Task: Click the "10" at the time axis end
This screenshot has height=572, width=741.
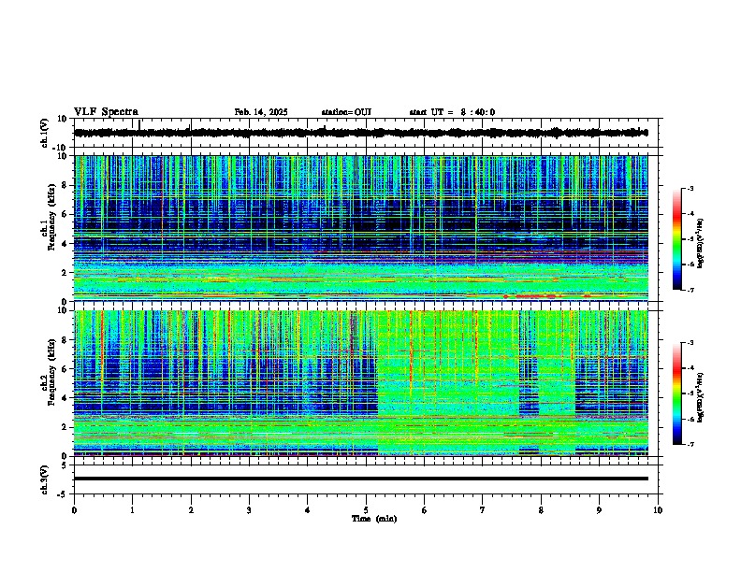Action: (658, 510)
